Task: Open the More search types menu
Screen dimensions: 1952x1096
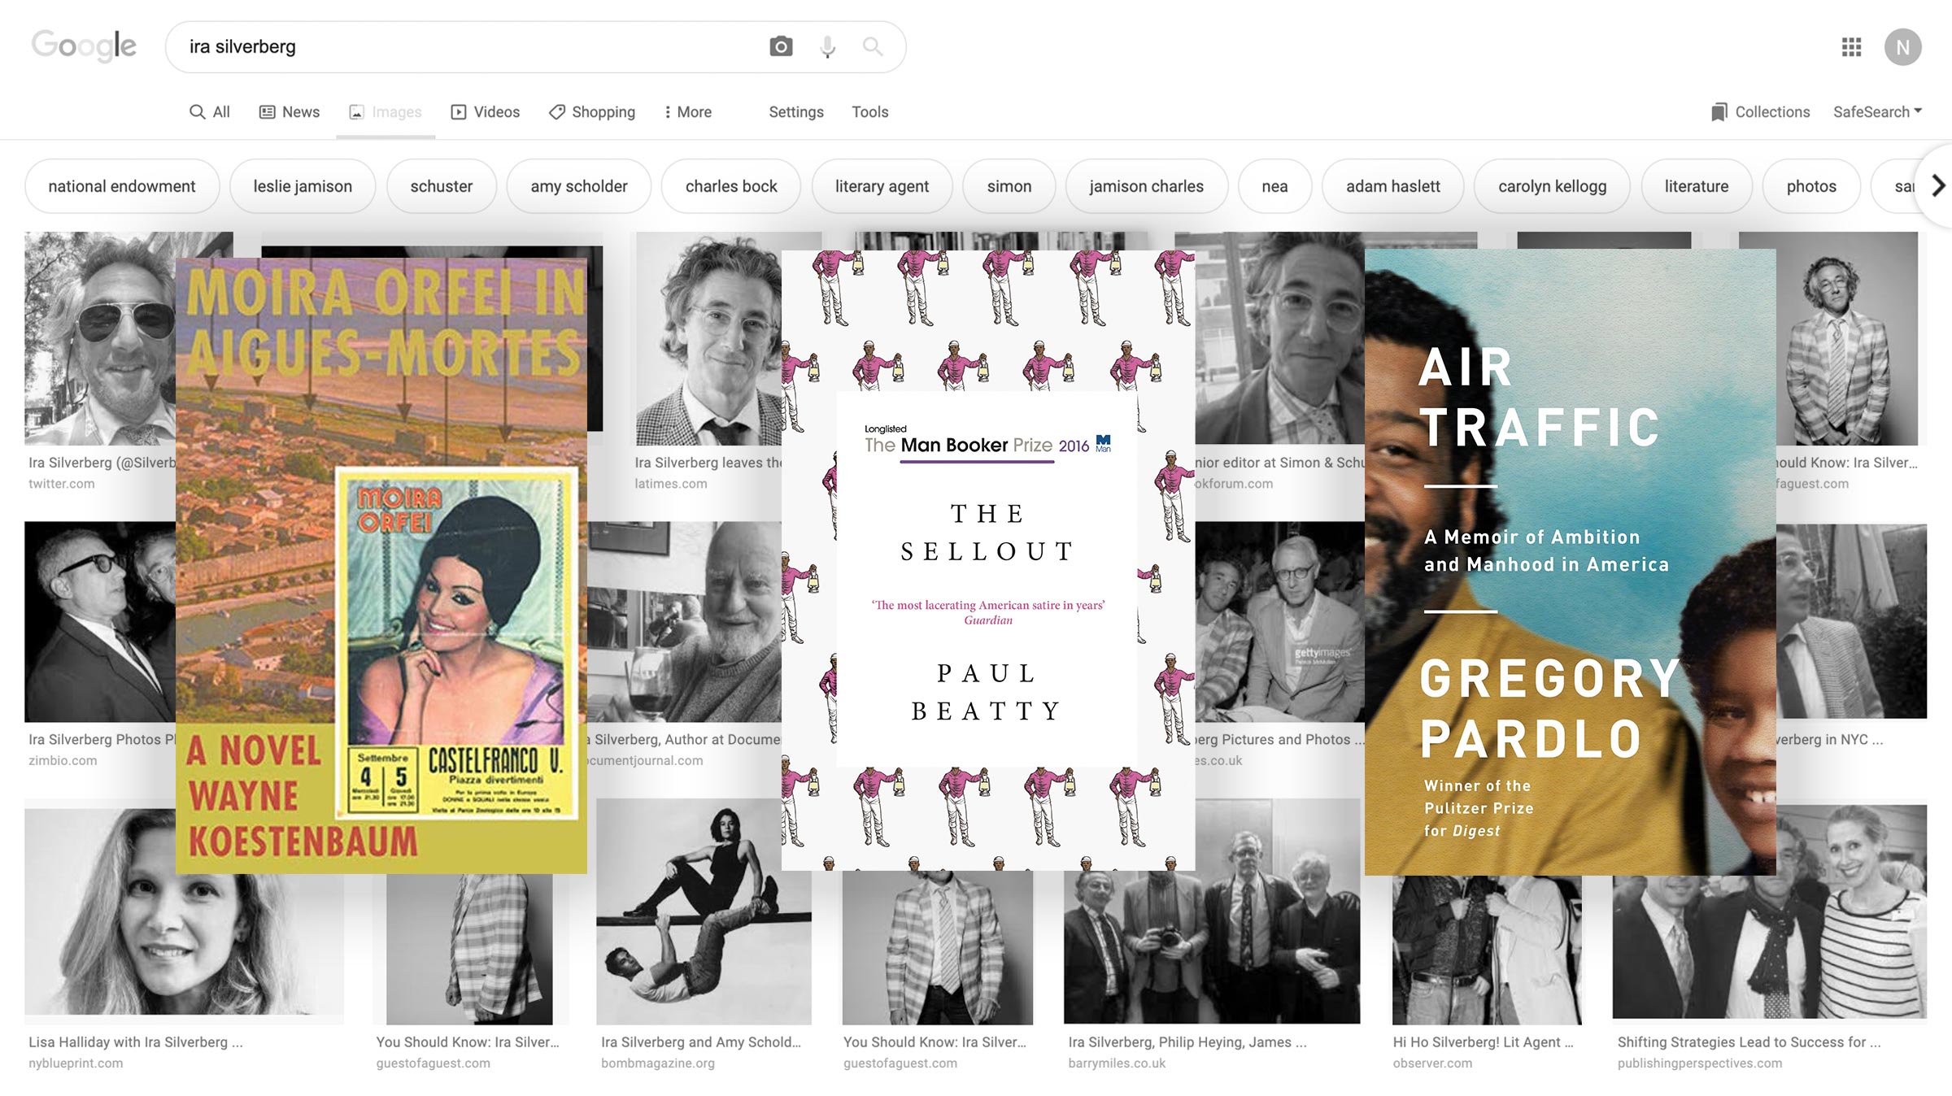Action: pyautogui.click(x=687, y=112)
